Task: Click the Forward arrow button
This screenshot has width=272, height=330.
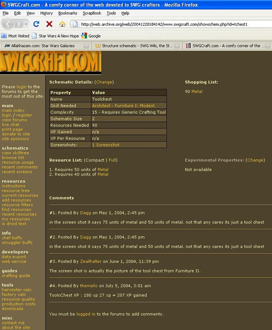Action: [18, 24]
